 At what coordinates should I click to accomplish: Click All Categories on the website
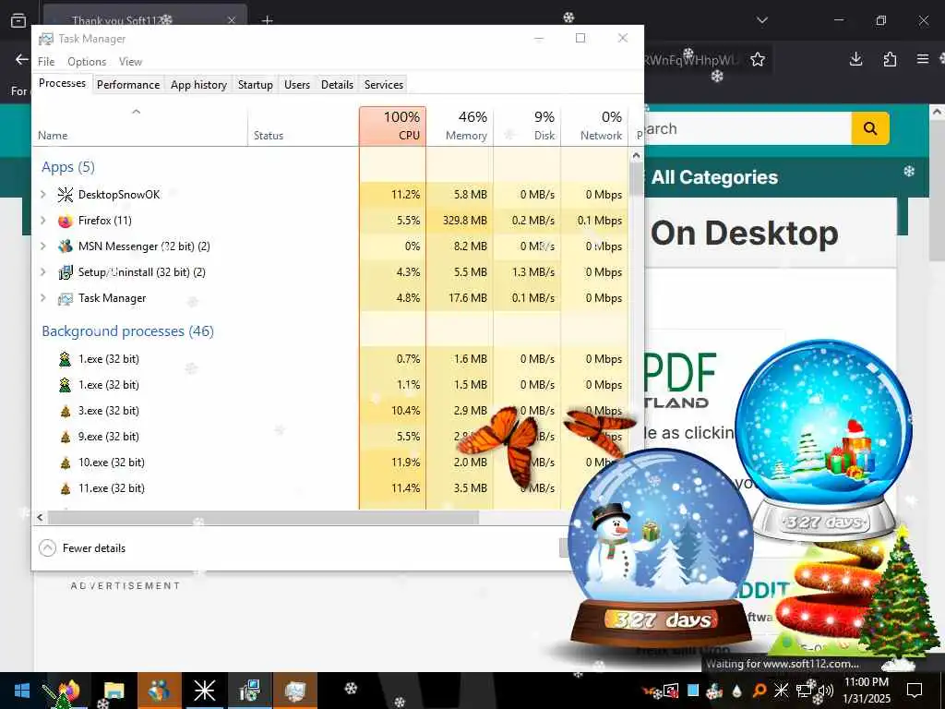[x=714, y=177]
